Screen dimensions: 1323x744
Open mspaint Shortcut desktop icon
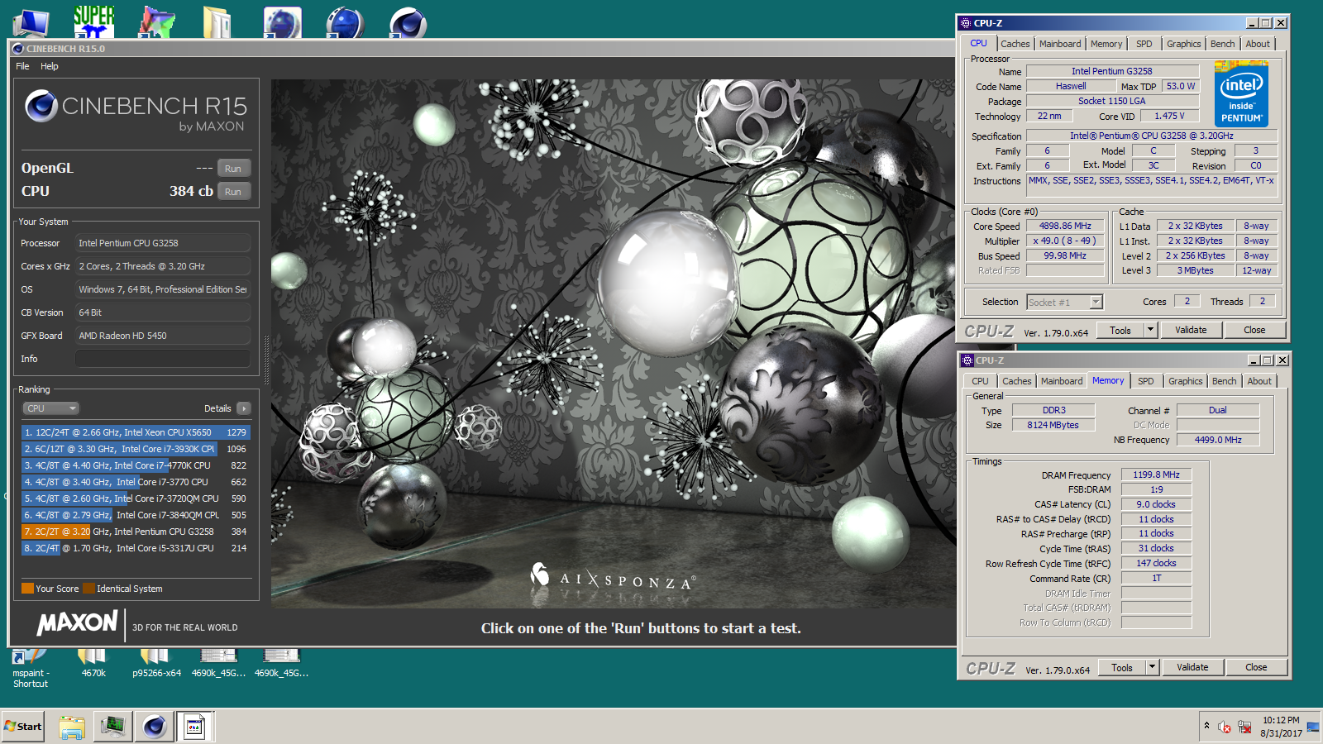click(x=30, y=669)
